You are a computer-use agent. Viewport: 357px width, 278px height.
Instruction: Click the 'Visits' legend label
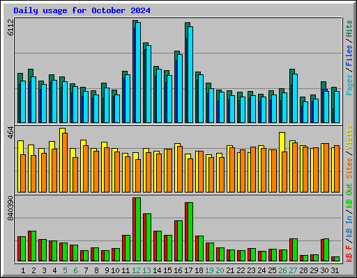click(x=349, y=137)
